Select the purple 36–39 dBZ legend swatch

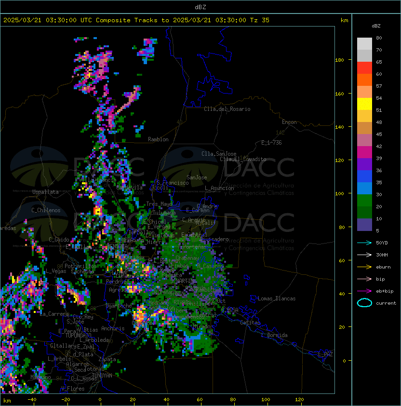pos(364,164)
